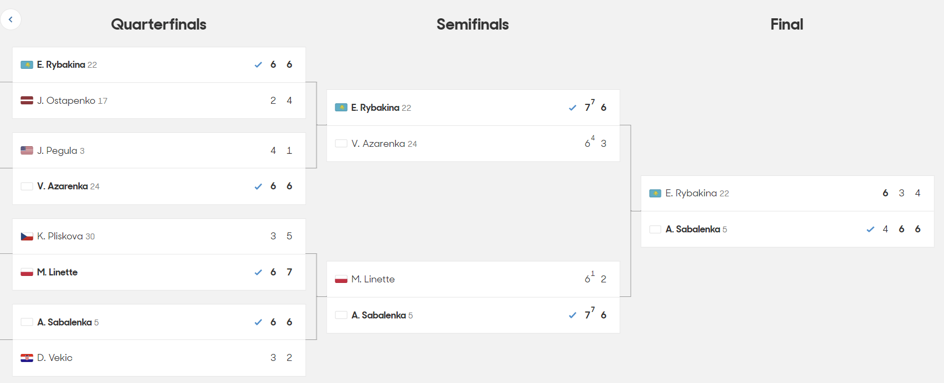
Task: Select the Final round heading
Action: 787,24
